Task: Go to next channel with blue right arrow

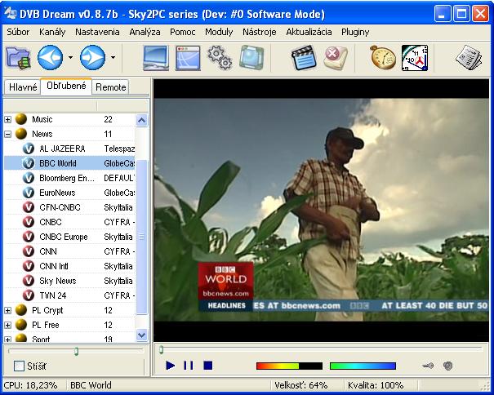Action: (92, 58)
